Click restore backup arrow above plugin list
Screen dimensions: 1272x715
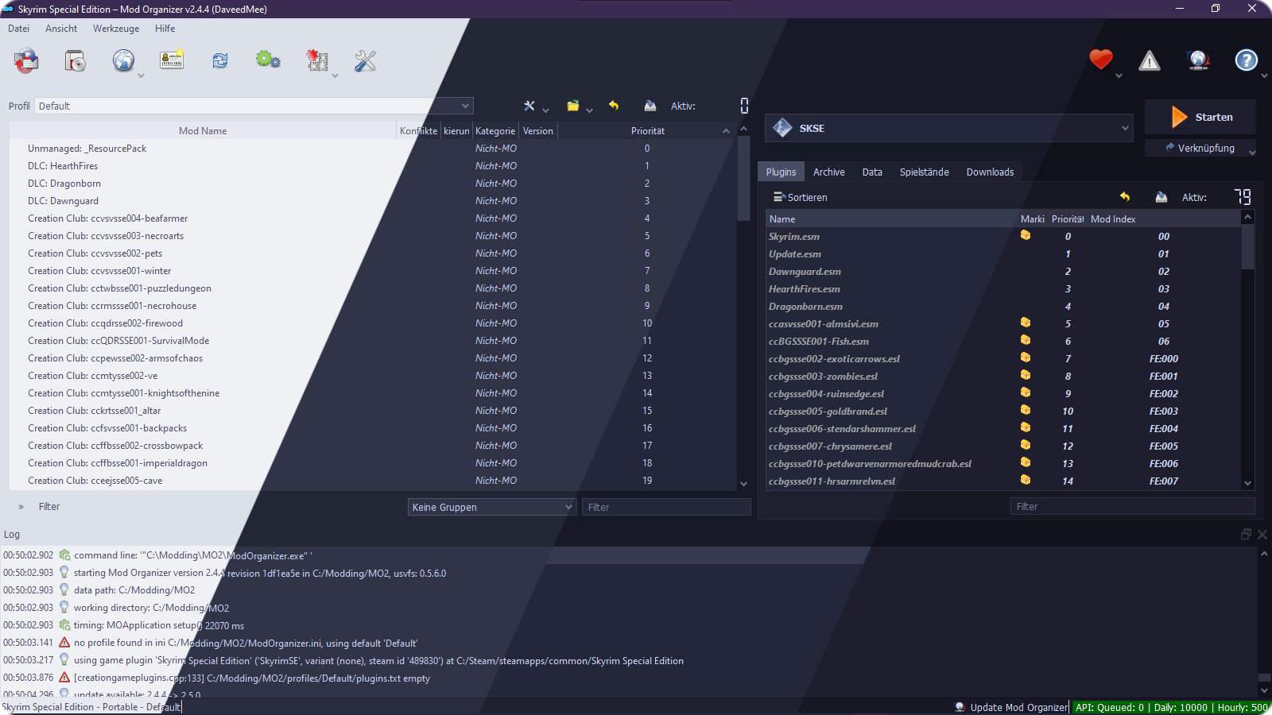point(1125,197)
